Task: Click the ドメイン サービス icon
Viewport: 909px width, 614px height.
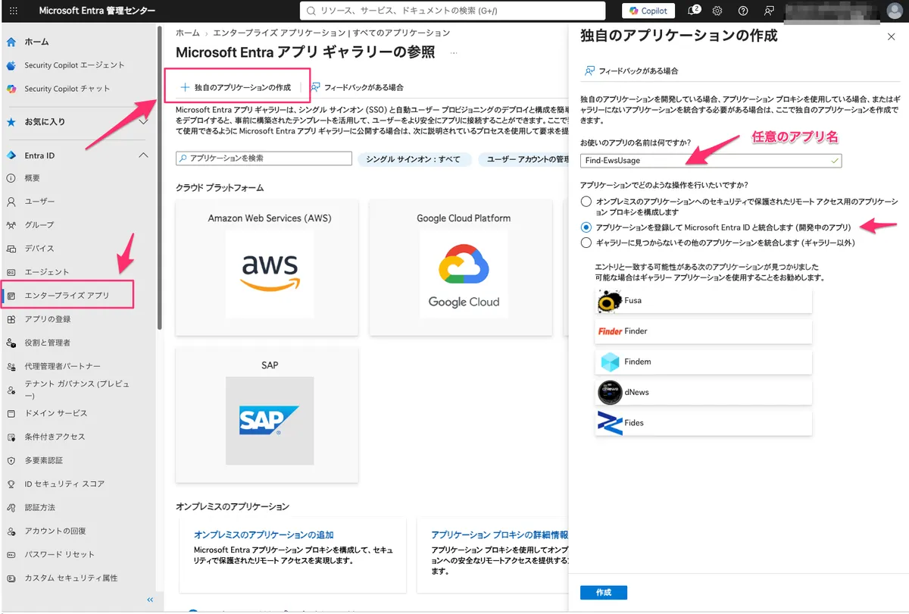Action: [x=11, y=413]
